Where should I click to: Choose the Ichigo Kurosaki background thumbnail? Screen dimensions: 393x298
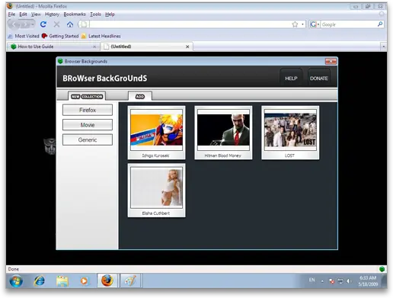point(156,133)
